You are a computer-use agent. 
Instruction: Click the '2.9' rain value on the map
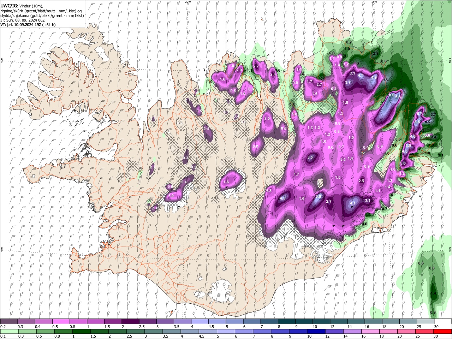pyautogui.click(x=376, y=53)
